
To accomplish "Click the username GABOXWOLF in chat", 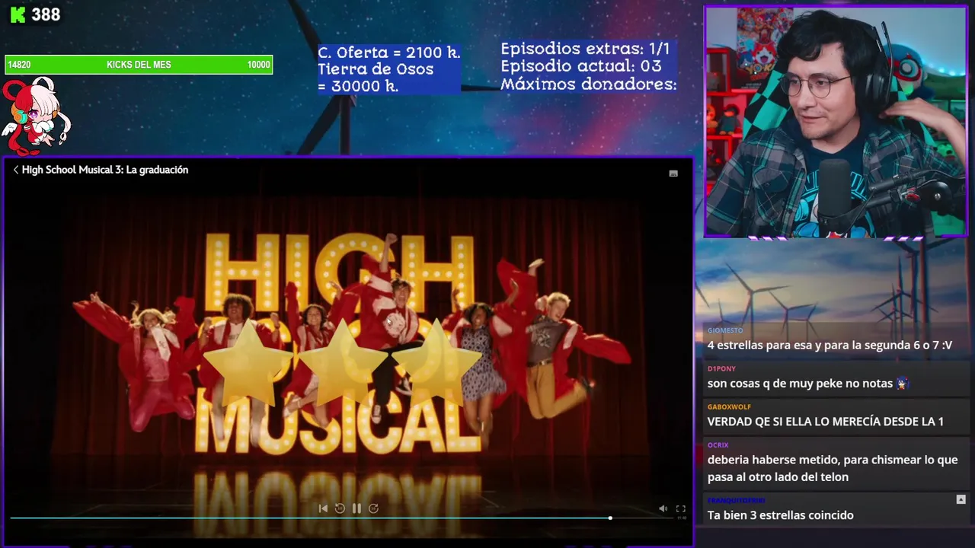I will (729, 406).
